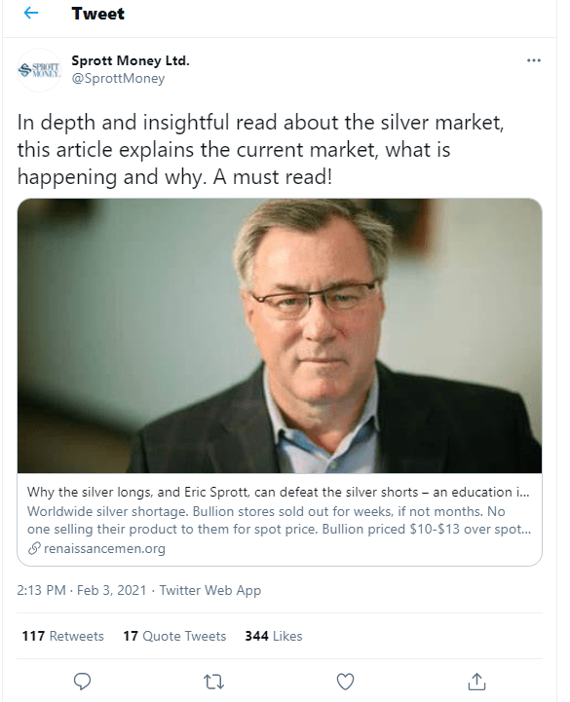Screen dimensions: 570x702
Task: Open the article preview photo
Action: coord(280,336)
